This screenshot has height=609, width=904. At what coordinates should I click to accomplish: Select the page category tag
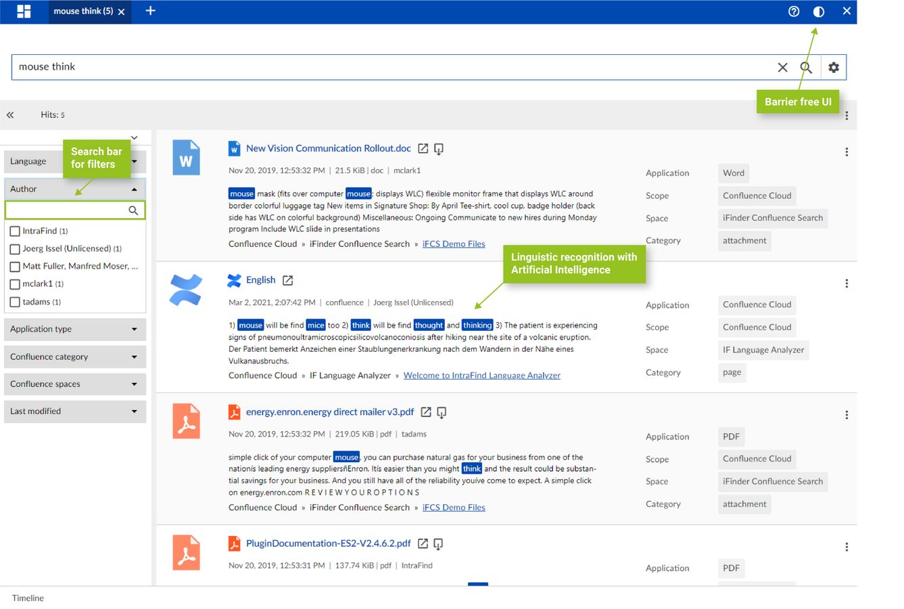click(732, 372)
